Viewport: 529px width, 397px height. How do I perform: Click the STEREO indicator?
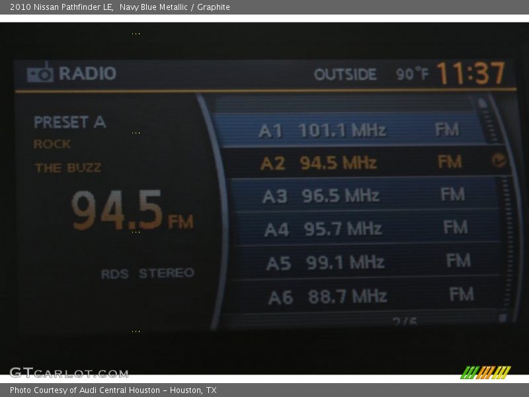tap(167, 273)
